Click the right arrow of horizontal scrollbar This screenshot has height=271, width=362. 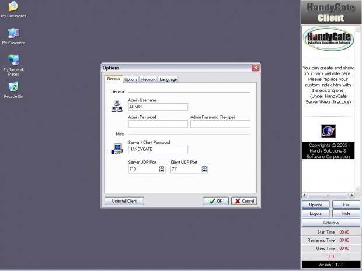351,195
